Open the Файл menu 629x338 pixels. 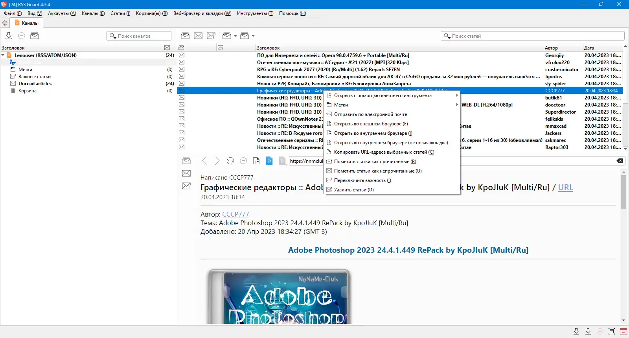[x=13, y=13]
